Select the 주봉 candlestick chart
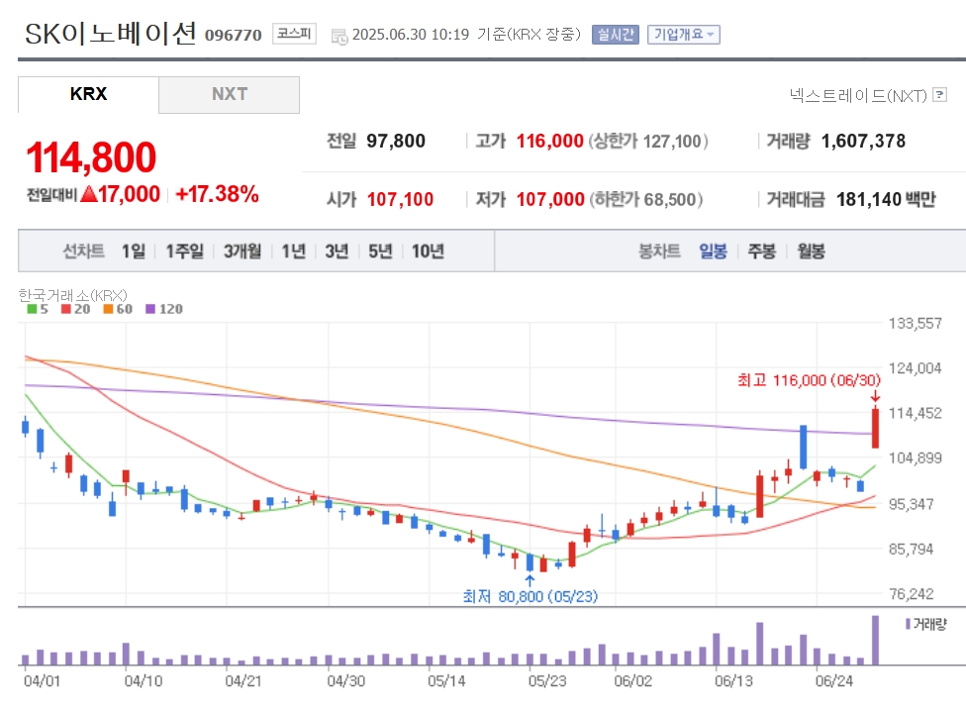Image resolution: width=966 pixels, height=710 pixels. pos(761,251)
